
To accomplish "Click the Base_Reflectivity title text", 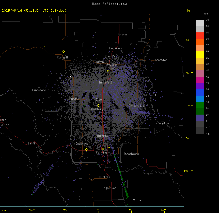I will pyautogui.click(x=109, y=4).
